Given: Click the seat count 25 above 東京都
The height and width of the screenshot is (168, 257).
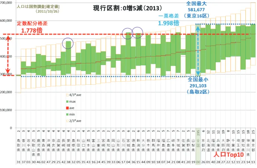Looking at the screenshot, I should coord(253,132).
